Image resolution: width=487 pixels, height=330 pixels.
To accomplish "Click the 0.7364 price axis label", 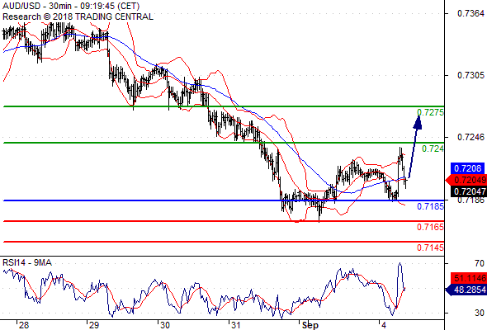I will pos(470,13).
